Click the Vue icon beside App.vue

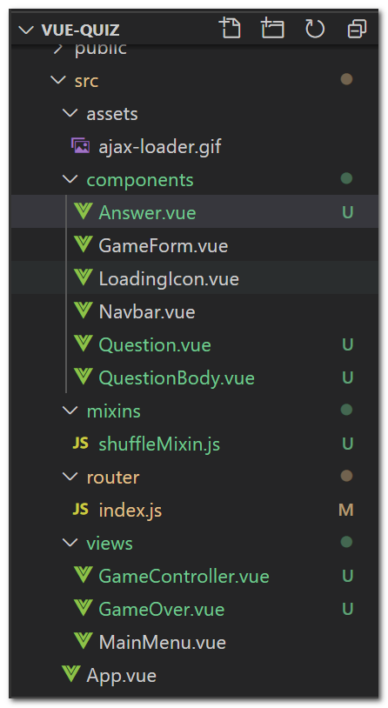point(71,675)
